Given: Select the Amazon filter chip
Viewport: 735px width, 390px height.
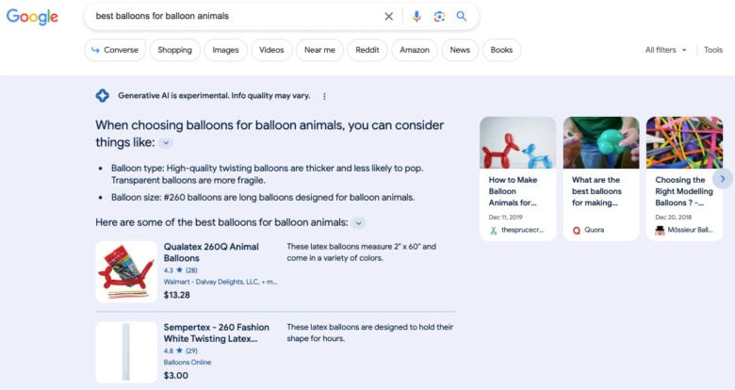Looking at the screenshot, I should (x=415, y=50).
